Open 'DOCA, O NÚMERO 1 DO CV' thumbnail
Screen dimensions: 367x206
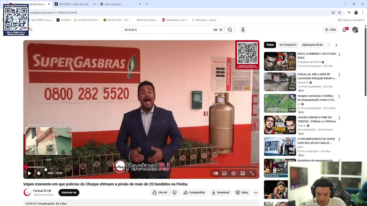(280, 61)
